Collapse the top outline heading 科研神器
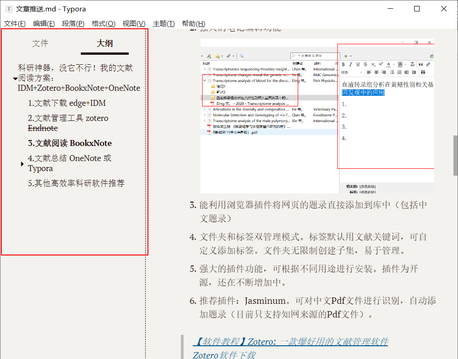The width and height of the screenshot is (458, 359). [x=15, y=78]
